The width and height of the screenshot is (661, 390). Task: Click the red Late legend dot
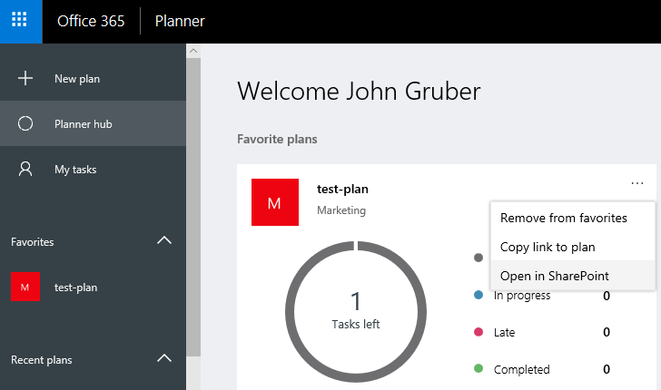[x=478, y=332]
